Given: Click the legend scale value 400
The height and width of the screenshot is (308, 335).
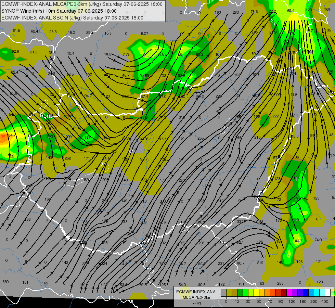Looking at the screenshot, I should point(325,301).
